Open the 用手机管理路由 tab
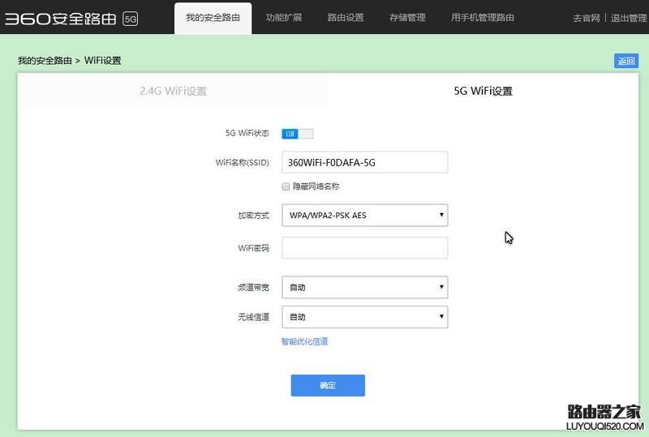Image resolution: width=649 pixels, height=437 pixels. [483, 18]
